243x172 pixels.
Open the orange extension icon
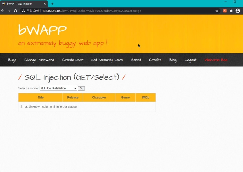(225, 11)
